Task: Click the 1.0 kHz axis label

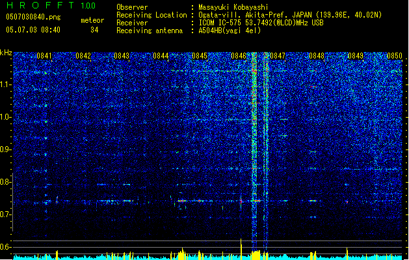Action: (x=6, y=117)
